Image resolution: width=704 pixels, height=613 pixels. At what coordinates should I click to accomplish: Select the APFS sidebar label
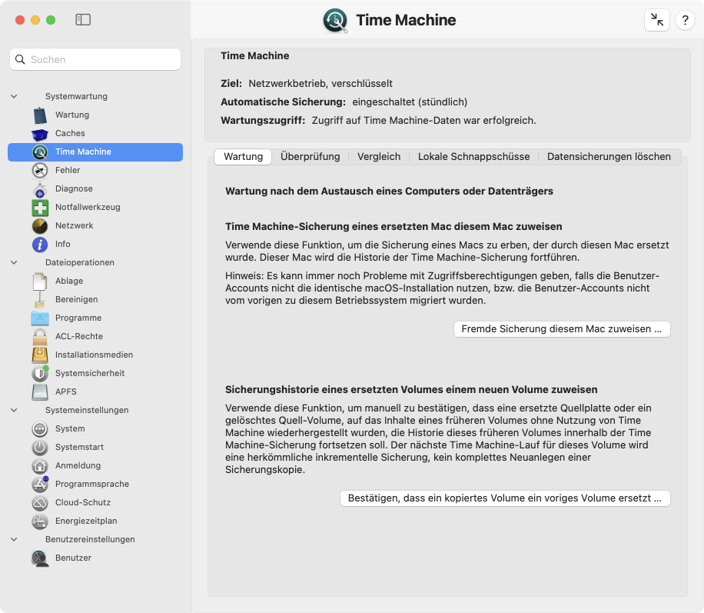click(66, 391)
